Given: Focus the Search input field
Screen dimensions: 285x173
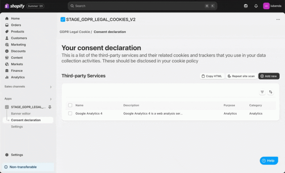Looking at the screenshot, I should point(142,6).
